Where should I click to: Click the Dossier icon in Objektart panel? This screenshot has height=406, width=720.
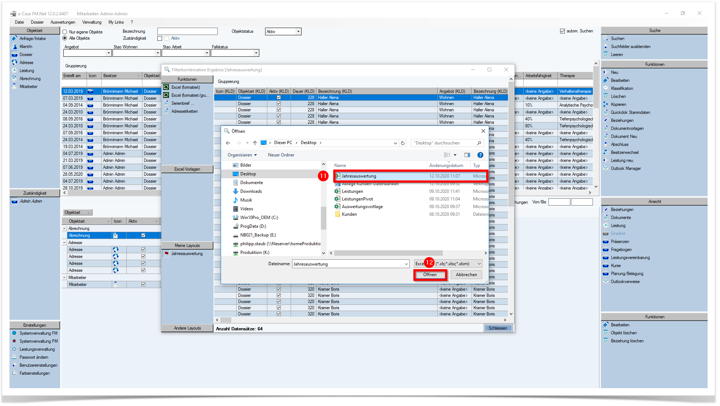click(x=15, y=55)
